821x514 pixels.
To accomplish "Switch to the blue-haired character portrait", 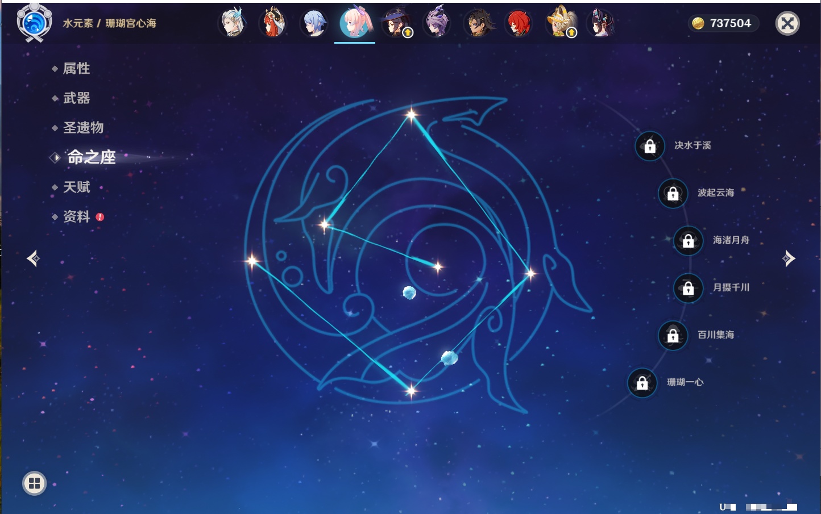I will (x=314, y=23).
